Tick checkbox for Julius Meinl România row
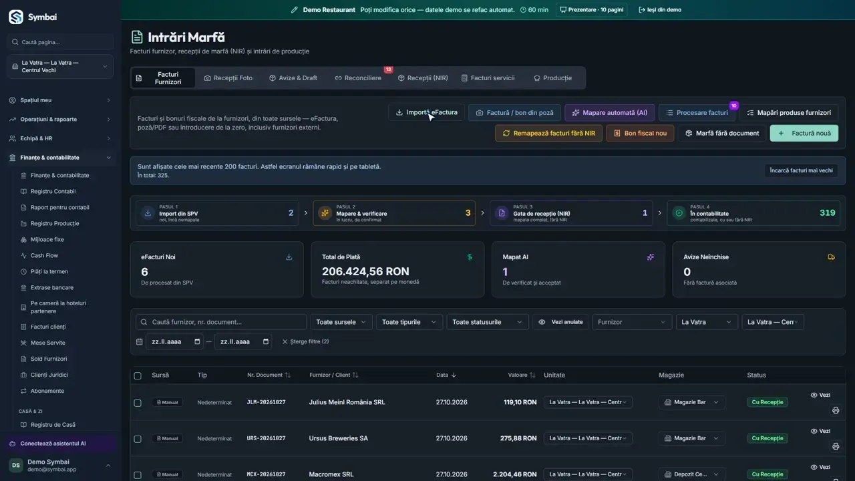855x481 pixels. tap(138, 403)
